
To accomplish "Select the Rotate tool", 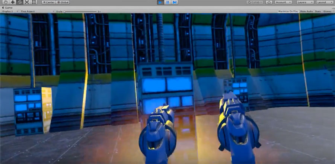I will pyautogui.click(x=20, y=2).
